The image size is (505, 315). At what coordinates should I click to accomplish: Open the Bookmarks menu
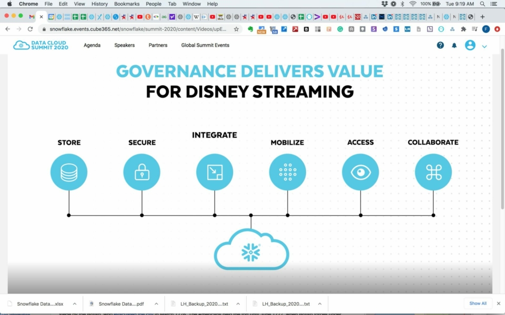click(127, 4)
